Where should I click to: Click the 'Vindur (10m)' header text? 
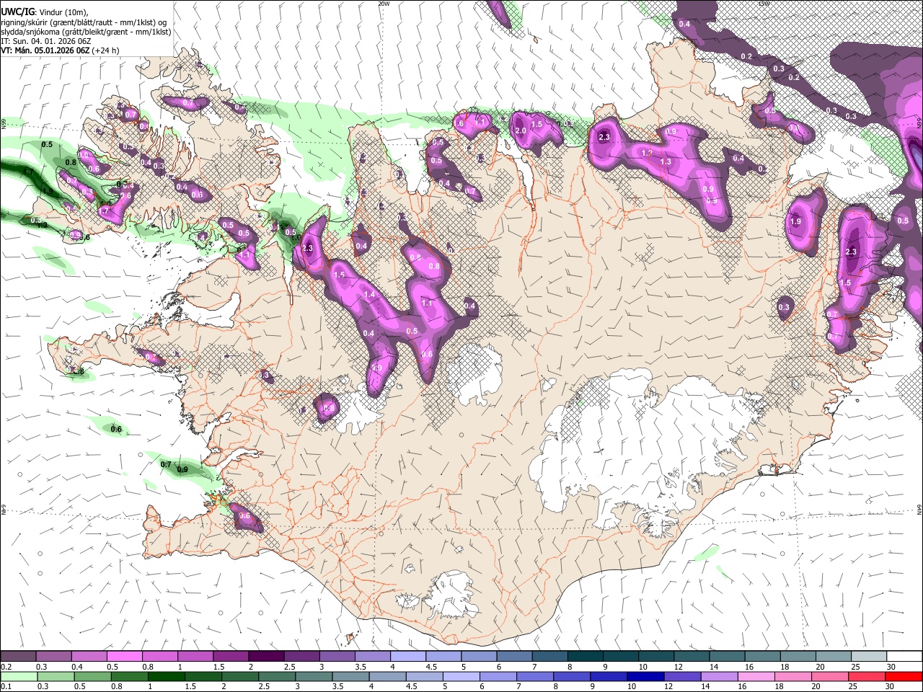coord(65,12)
